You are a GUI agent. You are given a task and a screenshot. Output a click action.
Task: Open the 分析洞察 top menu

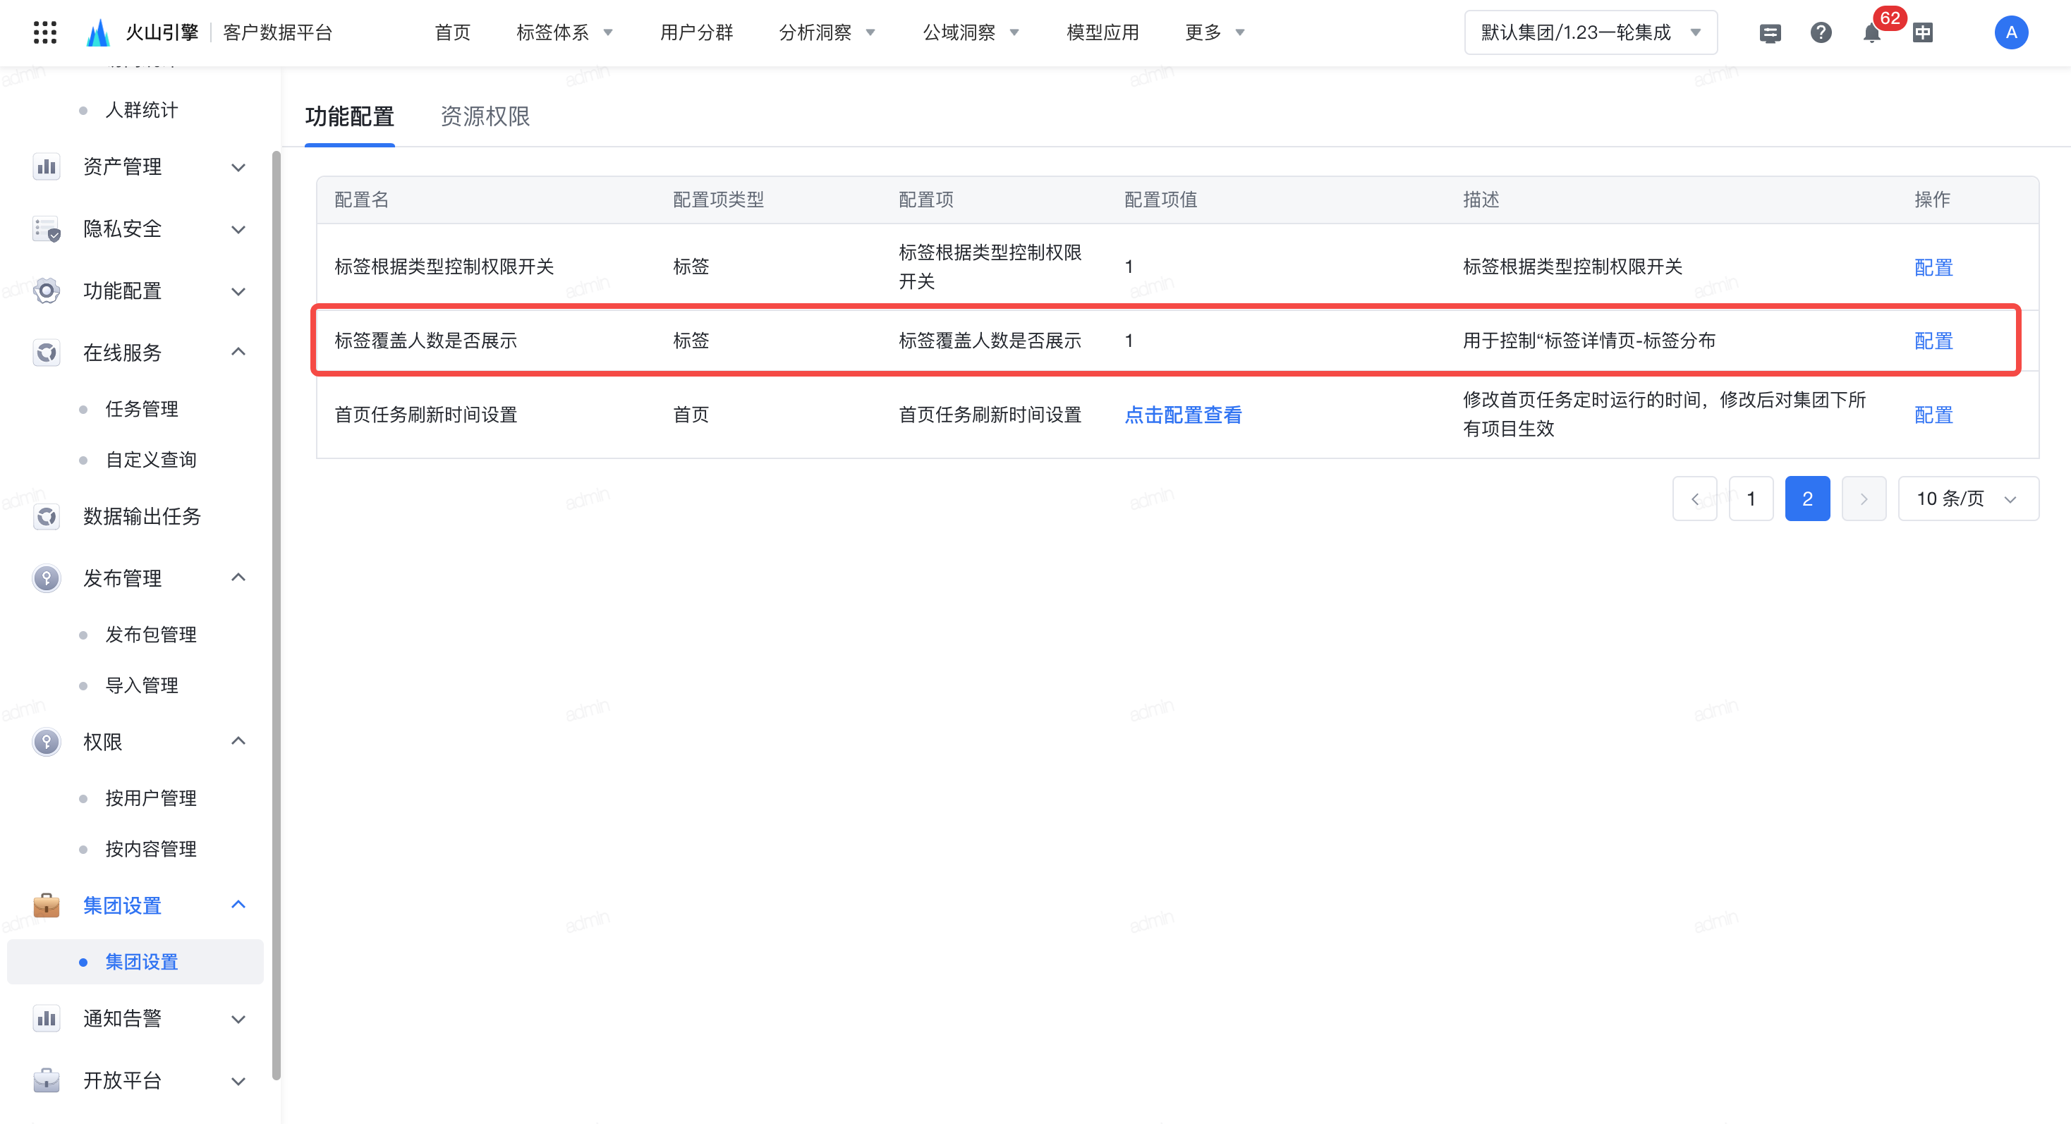[827, 32]
